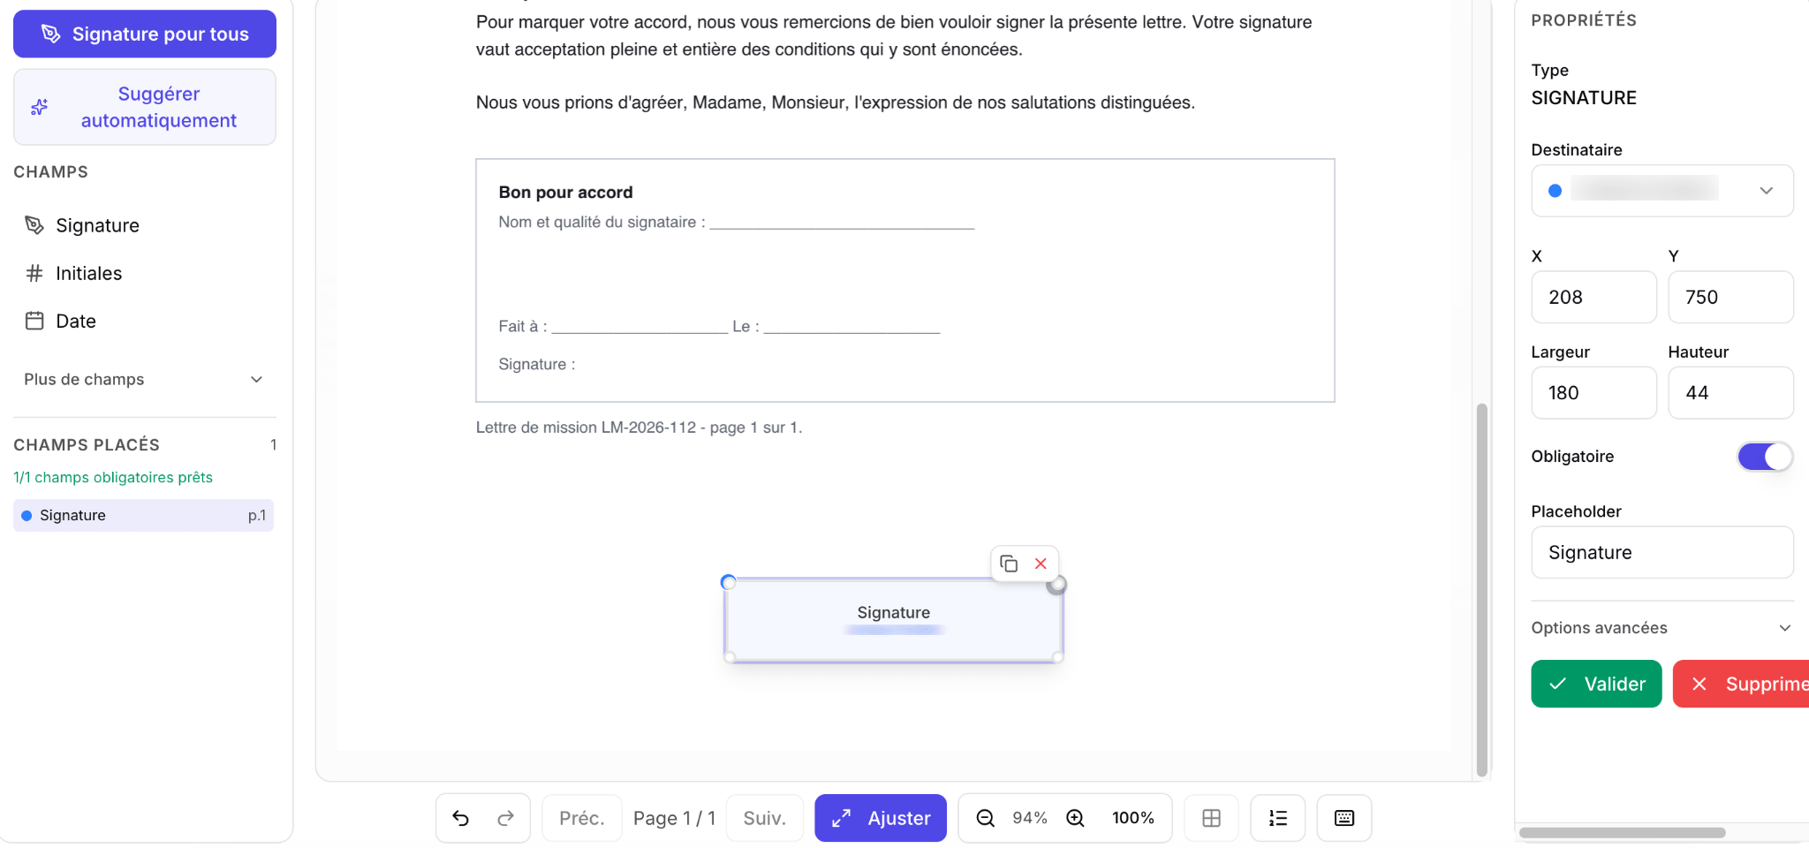Toggle the Obligatoire switch

(1765, 457)
